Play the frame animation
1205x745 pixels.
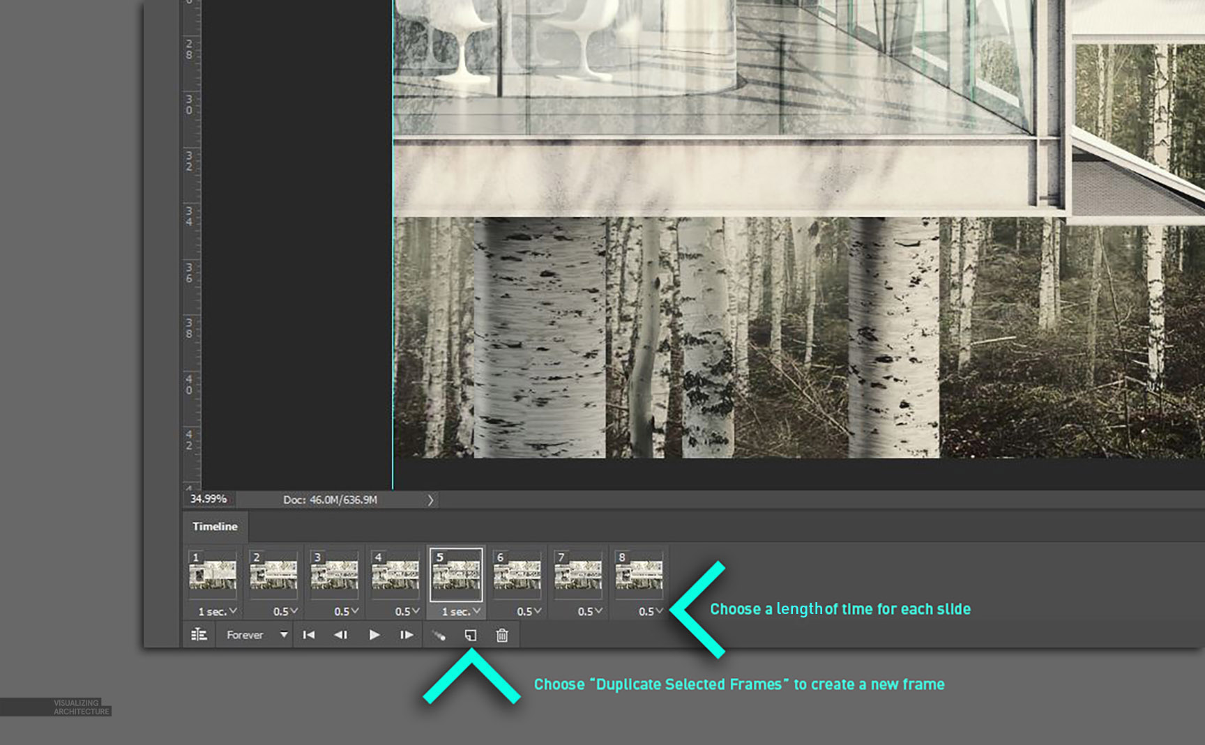pyautogui.click(x=374, y=635)
